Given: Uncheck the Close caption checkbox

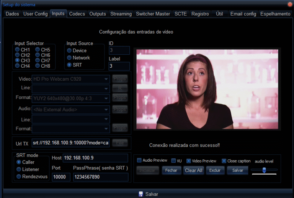Looking at the screenshot, I should (224, 161).
